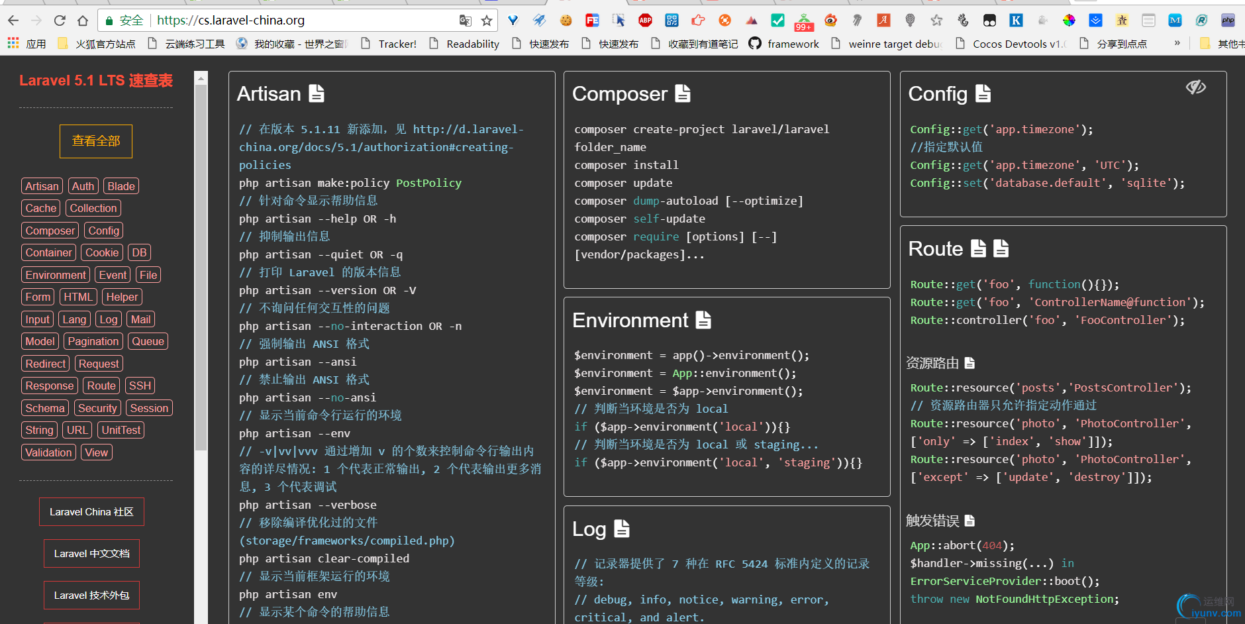Open the FE helper extension icon
Screen dimensions: 1245x624
pos(592,21)
